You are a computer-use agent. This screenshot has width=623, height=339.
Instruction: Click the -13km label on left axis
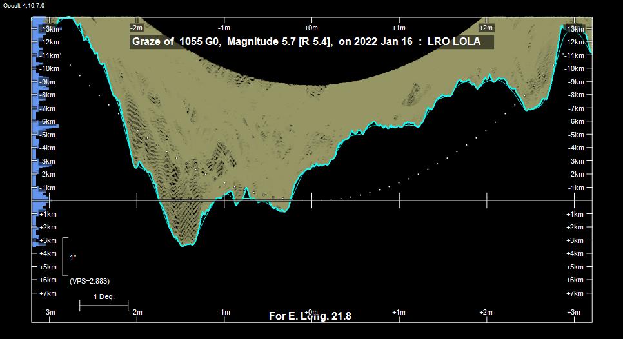pos(49,29)
